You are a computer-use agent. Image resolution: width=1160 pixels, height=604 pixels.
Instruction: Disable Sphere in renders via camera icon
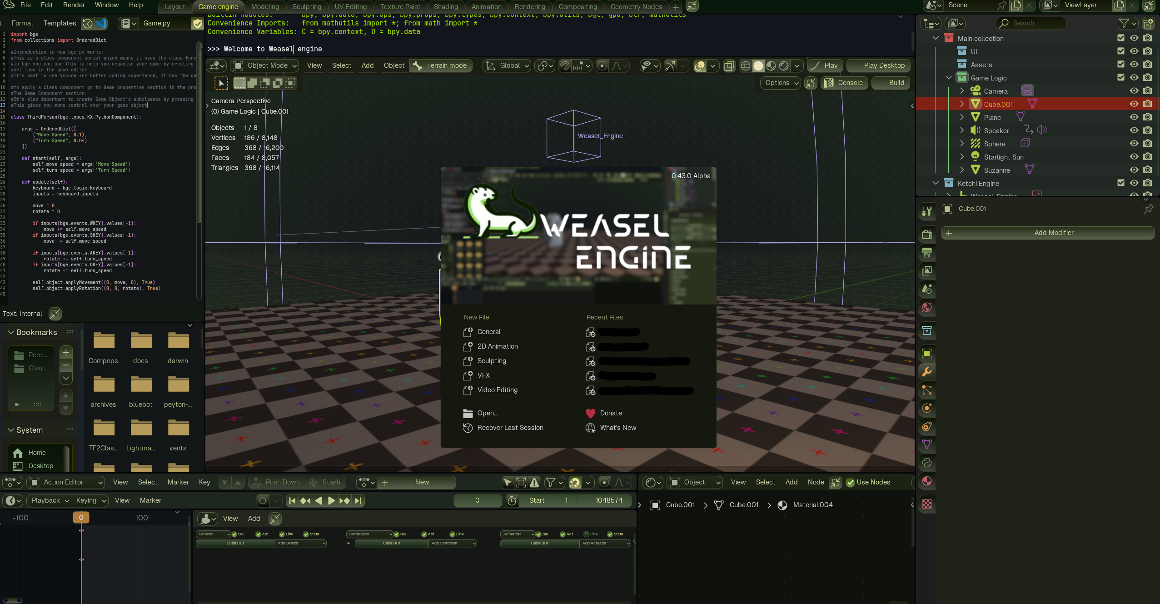[1147, 144]
